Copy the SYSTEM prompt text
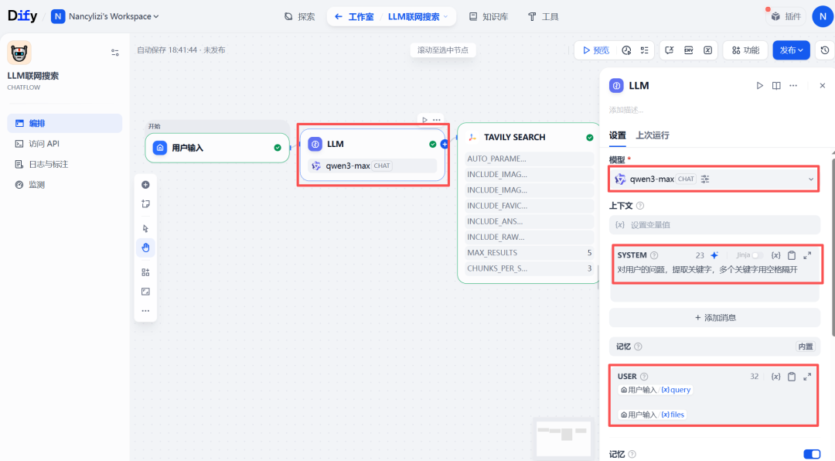 tap(792, 255)
